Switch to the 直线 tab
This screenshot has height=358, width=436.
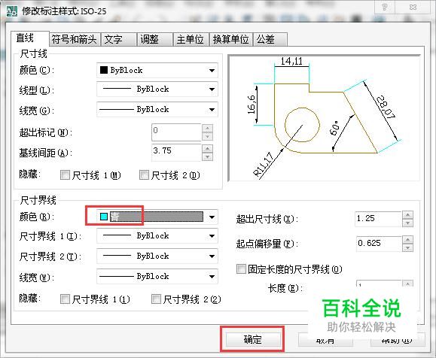(x=30, y=38)
